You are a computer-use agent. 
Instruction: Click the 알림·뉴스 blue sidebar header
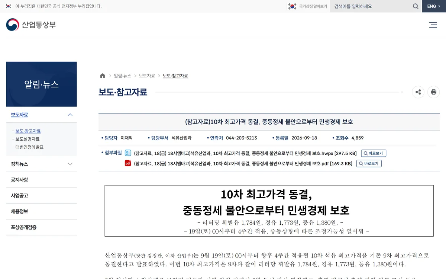pos(42,84)
